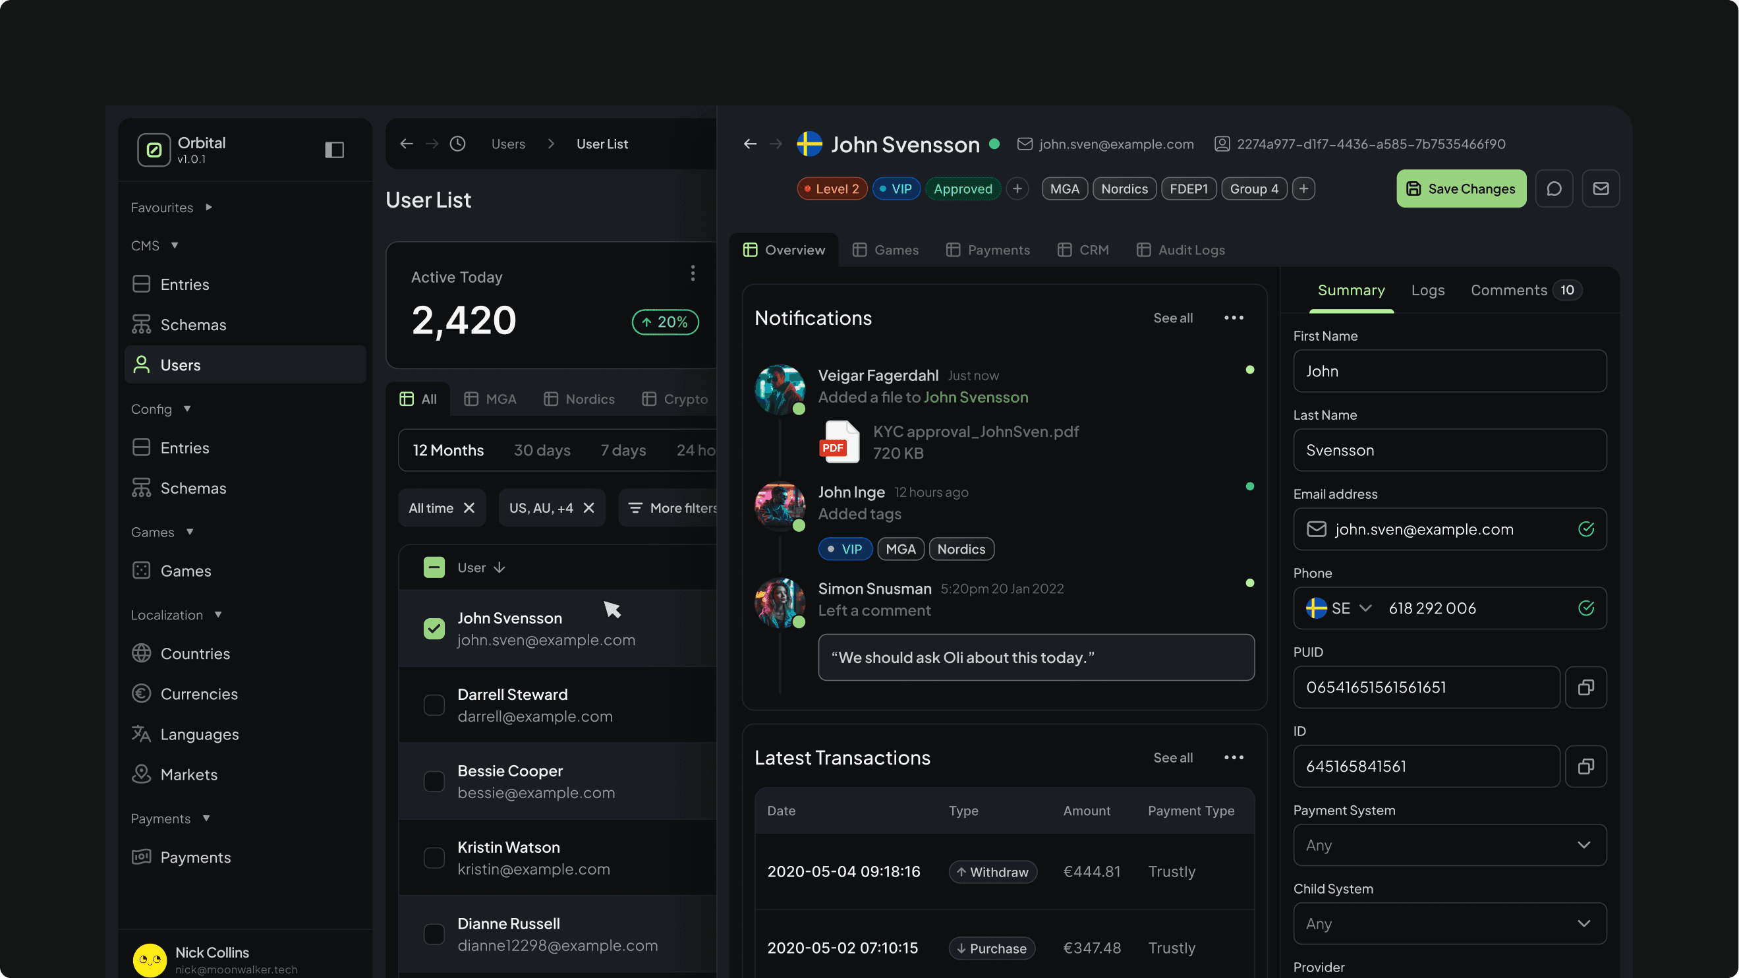Open the Comments tab
The image size is (1739, 978).
pyautogui.click(x=1509, y=290)
